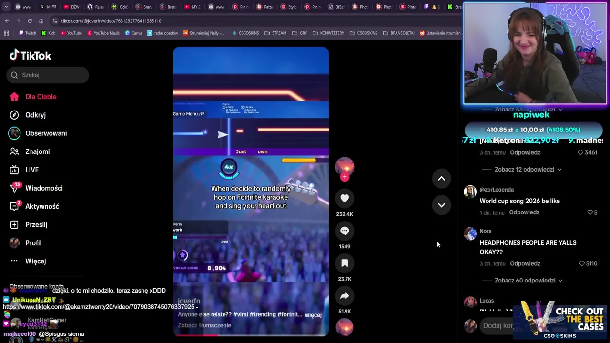Open Lucas's profile name in comments
The width and height of the screenshot is (610, 343).
tap(487, 301)
